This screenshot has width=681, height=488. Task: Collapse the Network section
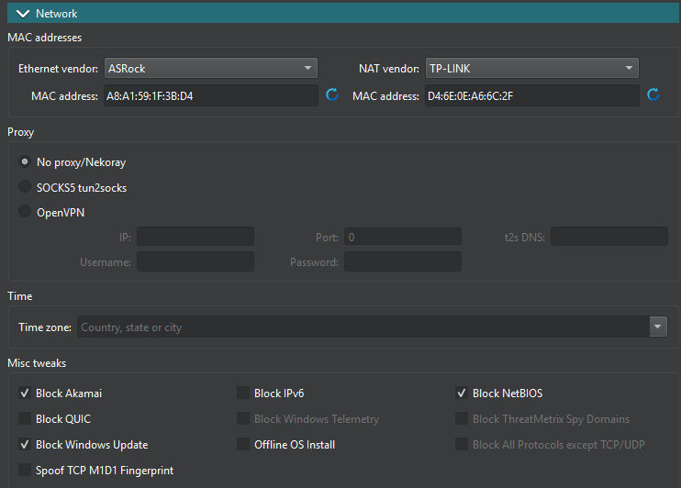(23, 13)
